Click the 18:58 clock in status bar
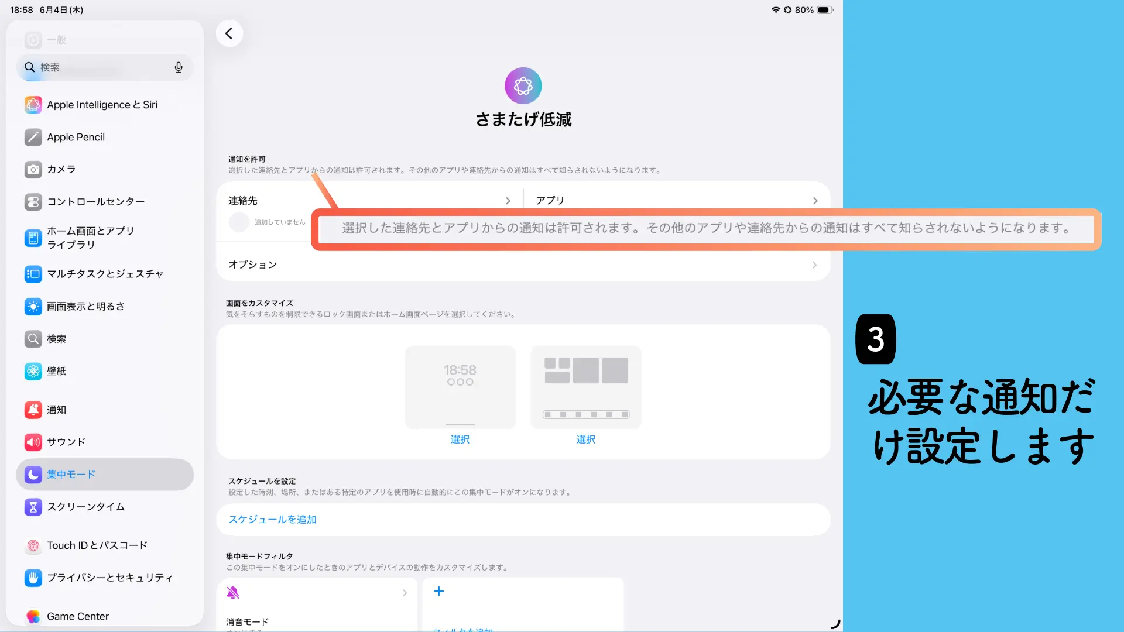 click(22, 10)
